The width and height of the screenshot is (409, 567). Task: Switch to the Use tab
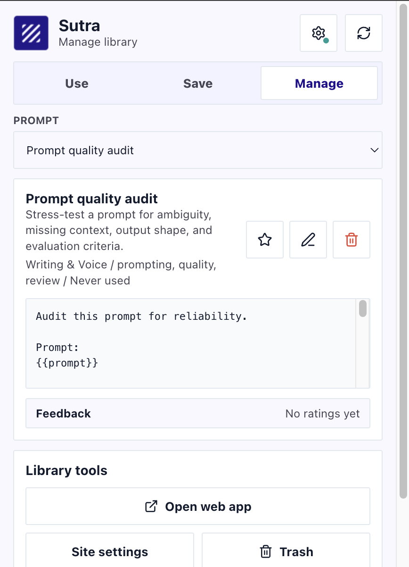pyautogui.click(x=77, y=83)
